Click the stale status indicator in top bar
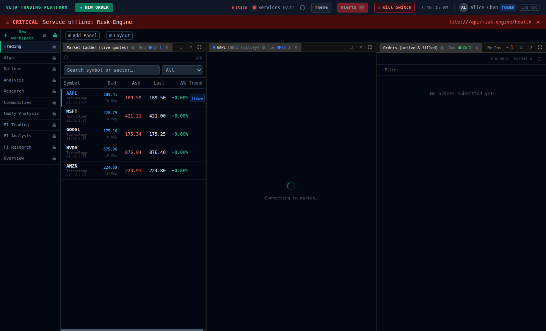The width and height of the screenshot is (546, 331). 239,7
